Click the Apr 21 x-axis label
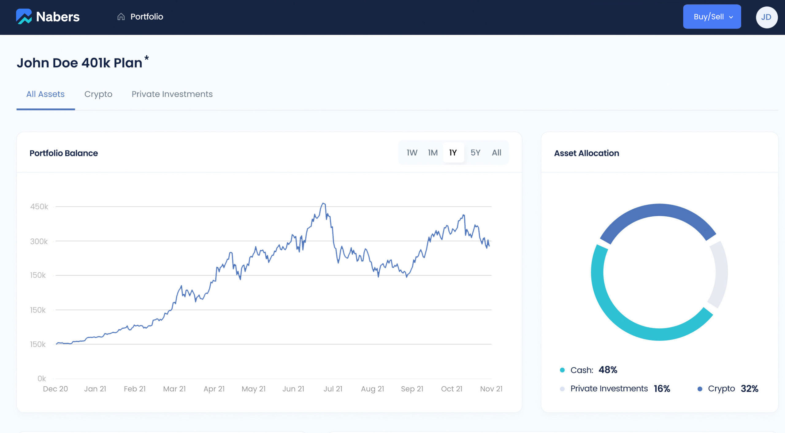785x433 pixels. [214, 389]
